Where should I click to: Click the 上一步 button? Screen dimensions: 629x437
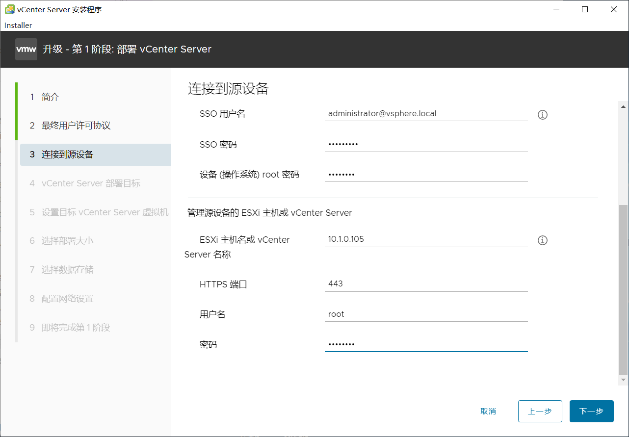tap(540, 411)
